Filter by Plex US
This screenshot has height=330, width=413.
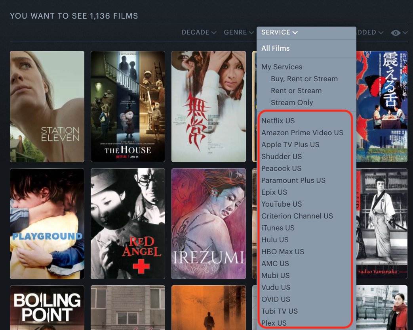pos(274,323)
